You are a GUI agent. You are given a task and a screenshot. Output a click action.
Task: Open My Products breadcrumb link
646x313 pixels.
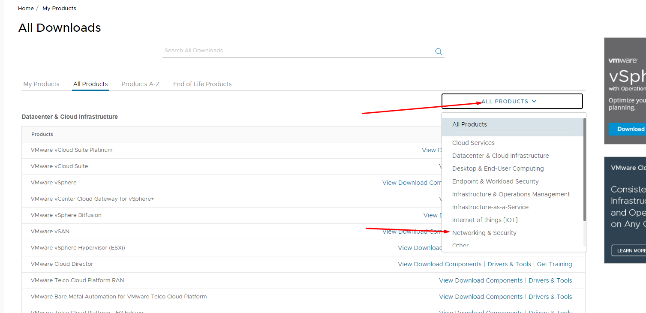(59, 8)
